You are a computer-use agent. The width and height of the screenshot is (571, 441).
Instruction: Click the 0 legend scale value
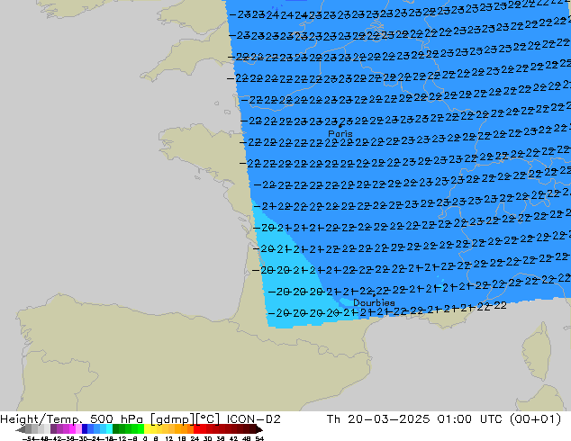pos(145,438)
